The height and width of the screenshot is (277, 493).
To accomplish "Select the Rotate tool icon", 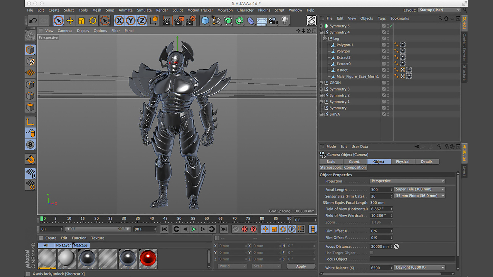I will click(93, 21).
